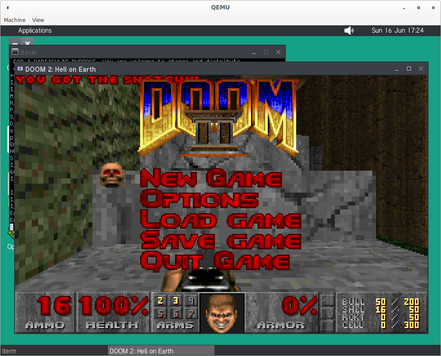This screenshot has height=356, width=441.
Task: Click the 100% health readout
Action: 113,306
